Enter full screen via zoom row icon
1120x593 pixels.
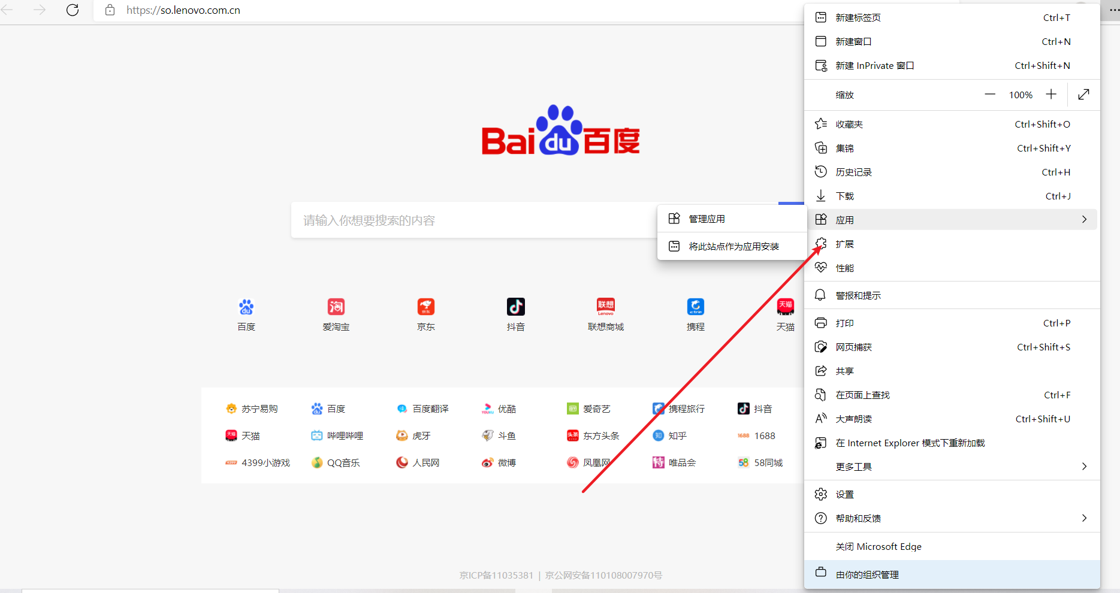(x=1083, y=95)
